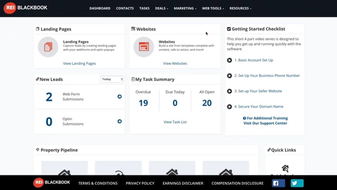The height and width of the screenshot is (190, 337).
Task: Play video icon for Secure Your Domain Name
Action: click(229, 107)
